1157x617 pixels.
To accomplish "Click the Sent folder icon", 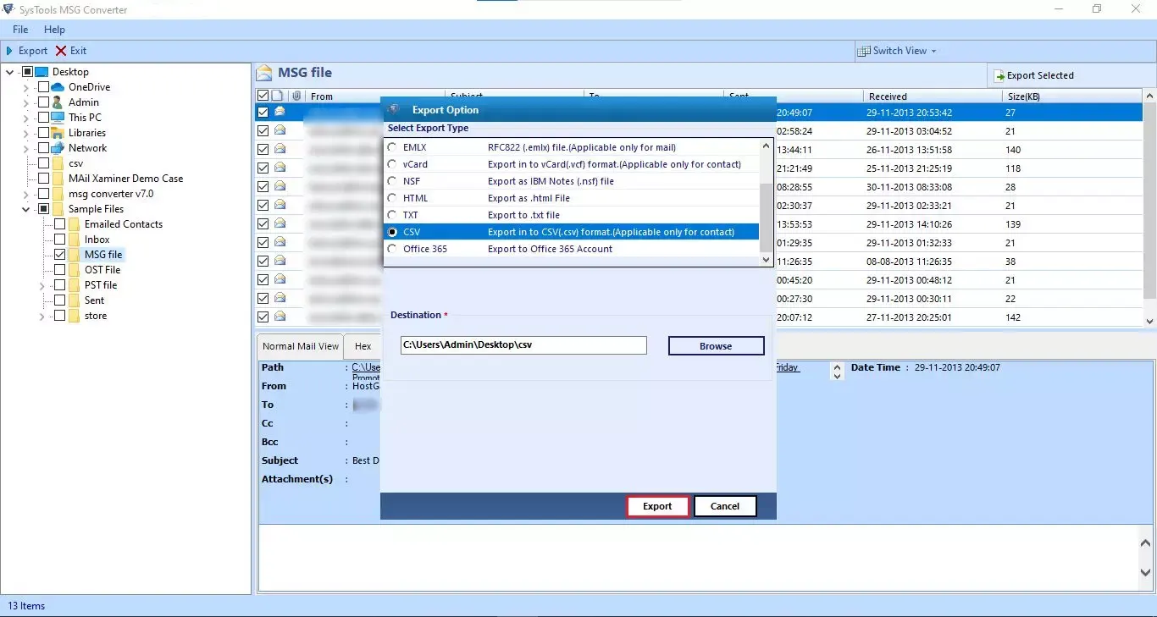I will pos(75,300).
